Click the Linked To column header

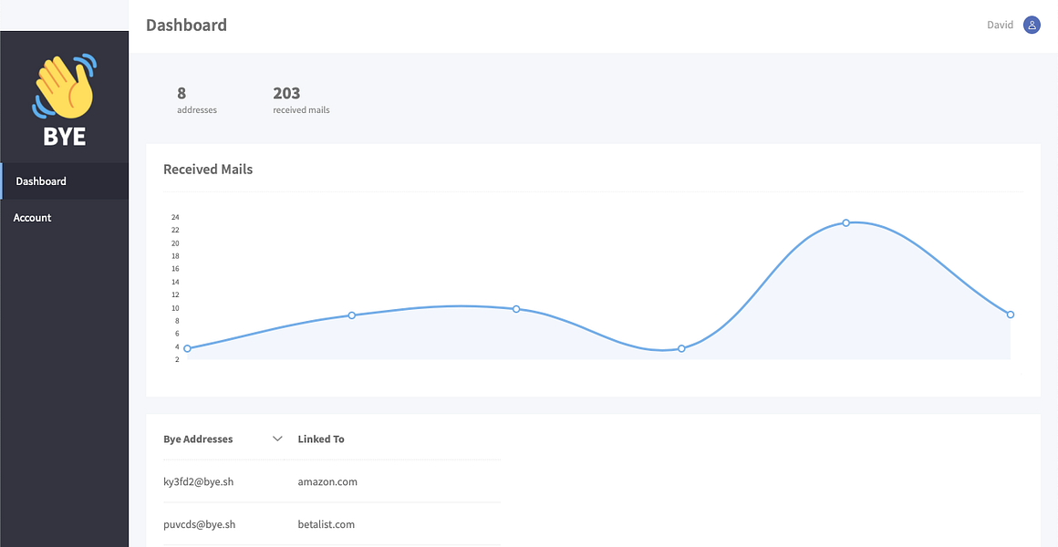(x=321, y=439)
